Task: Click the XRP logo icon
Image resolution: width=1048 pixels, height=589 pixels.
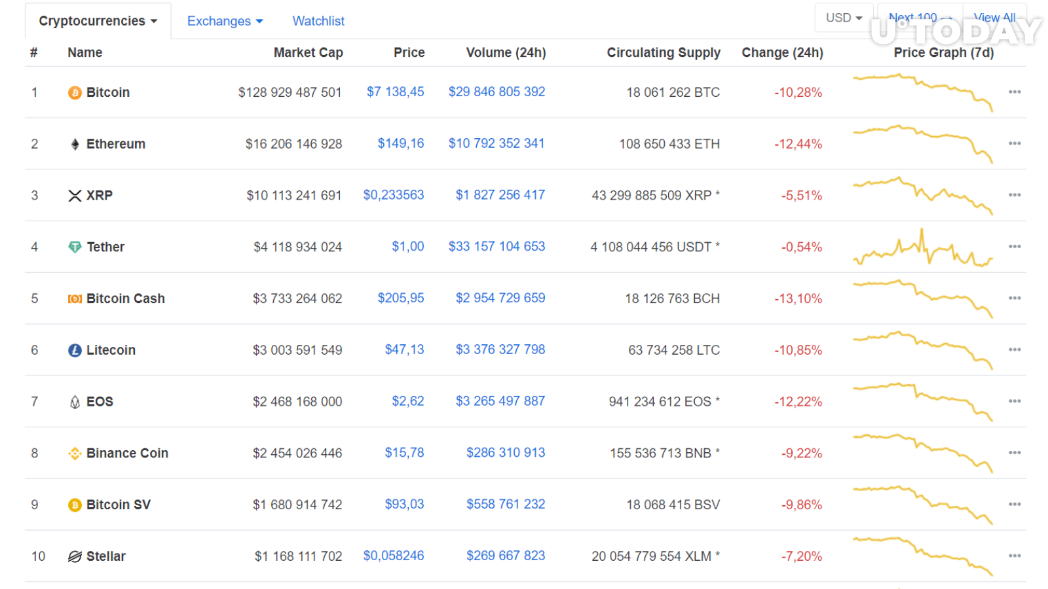Action: click(75, 196)
